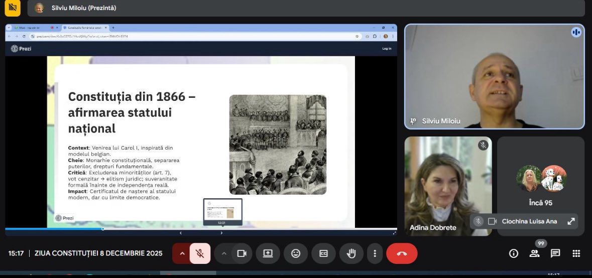Click the present screen icon
The height and width of the screenshot is (278, 592).
point(268,253)
